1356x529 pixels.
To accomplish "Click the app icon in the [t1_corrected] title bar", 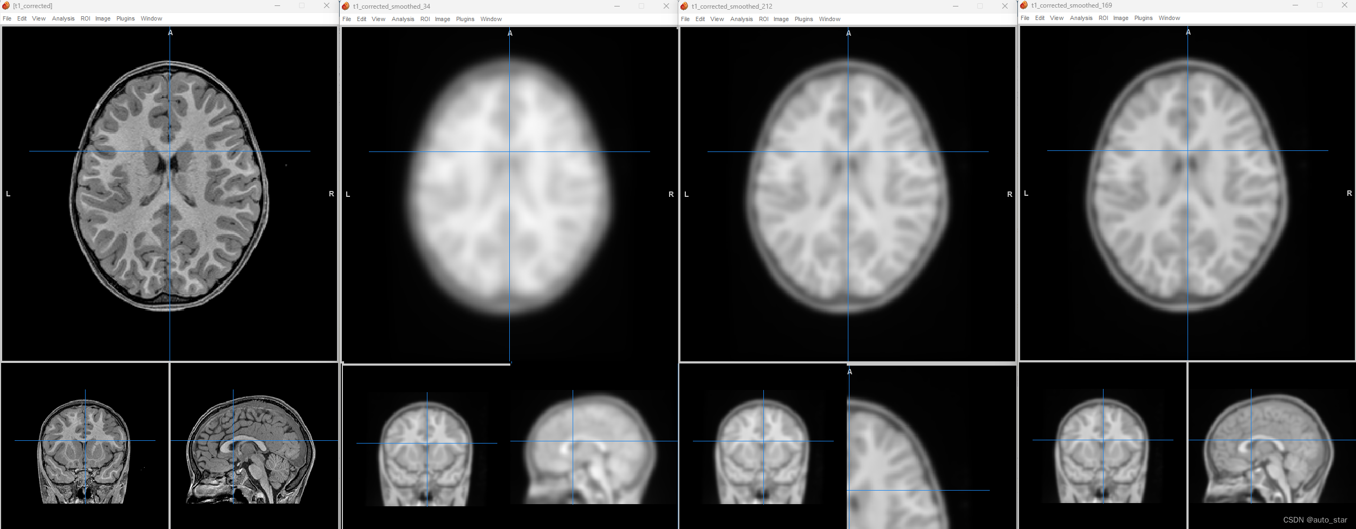I will [x=6, y=5].
